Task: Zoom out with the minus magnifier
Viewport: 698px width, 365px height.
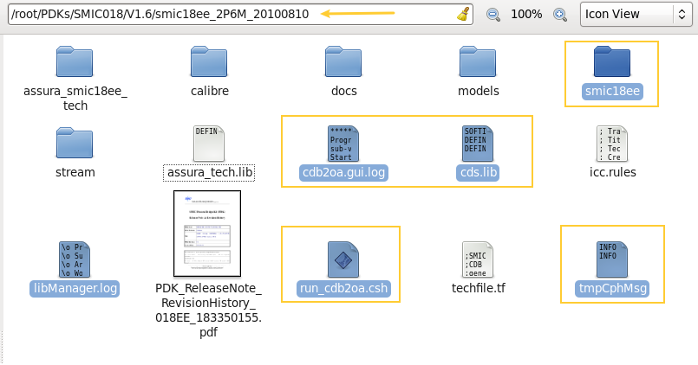Action: [x=493, y=14]
